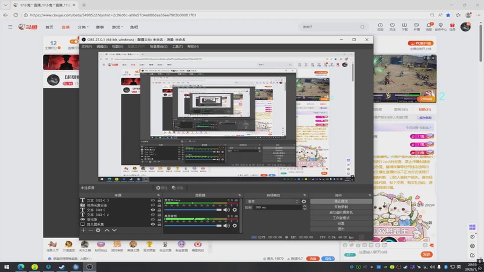Click OBS 退出 button
This screenshot has width=484, height=272.
pyautogui.click(x=341, y=229)
